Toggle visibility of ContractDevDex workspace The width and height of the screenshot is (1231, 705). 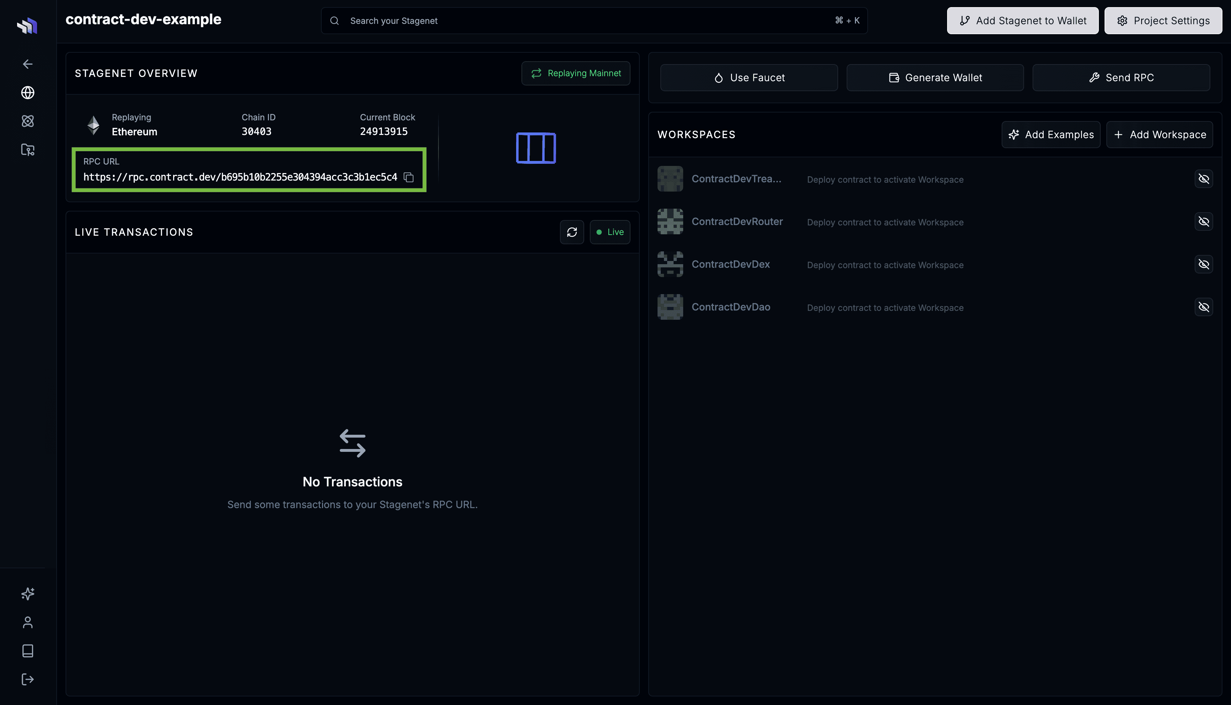[x=1204, y=264]
